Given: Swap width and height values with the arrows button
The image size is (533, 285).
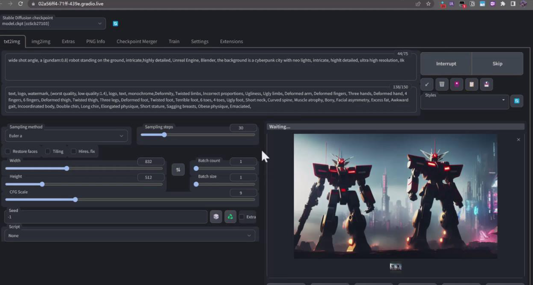Looking at the screenshot, I should 178,169.
